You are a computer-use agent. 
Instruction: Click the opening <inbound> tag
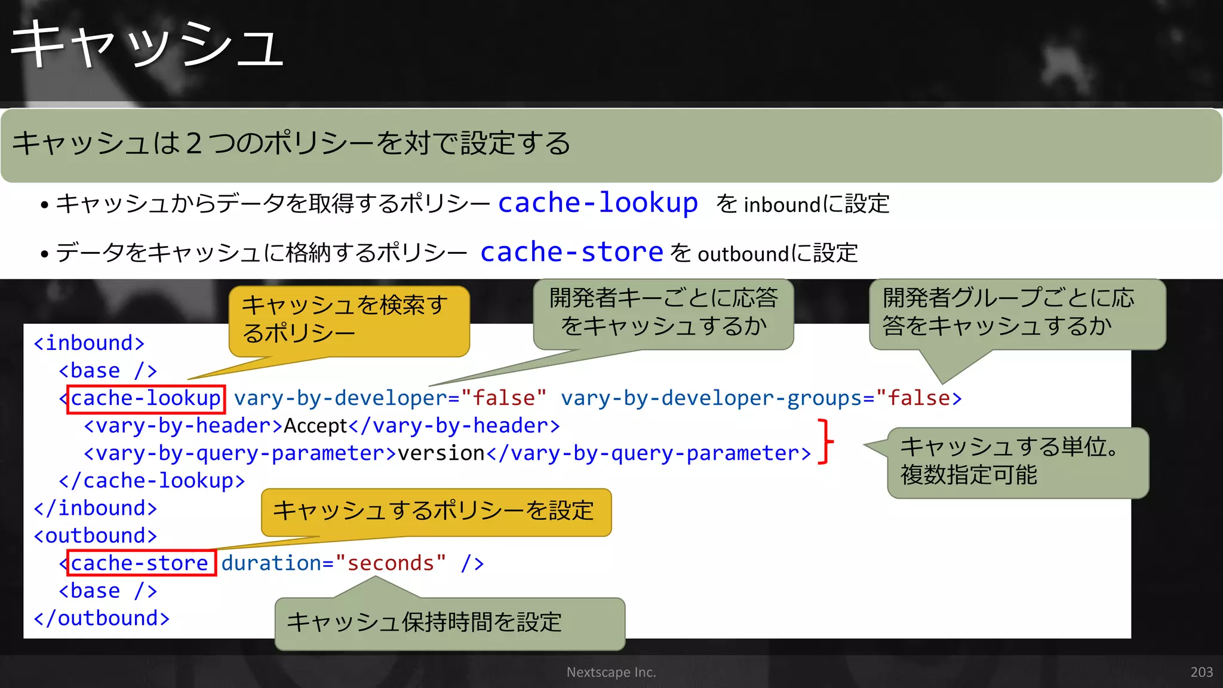89,343
